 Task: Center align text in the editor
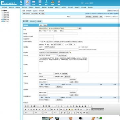pos(80,106)
